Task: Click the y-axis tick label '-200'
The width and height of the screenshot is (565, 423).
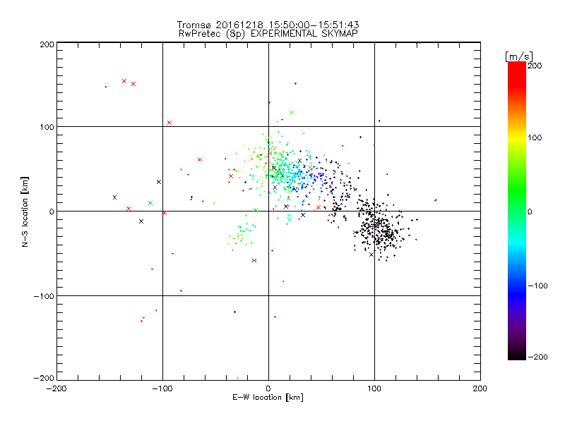Action: (x=44, y=378)
